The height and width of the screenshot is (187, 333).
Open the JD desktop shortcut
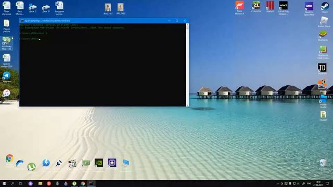point(322,69)
